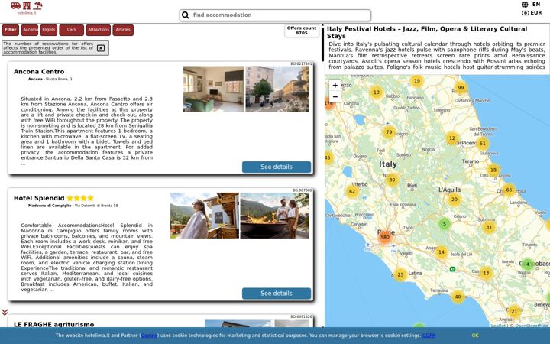Open the Leaflet attribution link
The width and height of the screenshot is (550, 344).
point(498,326)
